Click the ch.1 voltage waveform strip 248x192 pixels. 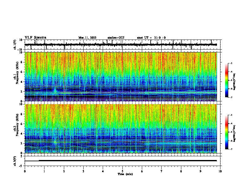122,45
